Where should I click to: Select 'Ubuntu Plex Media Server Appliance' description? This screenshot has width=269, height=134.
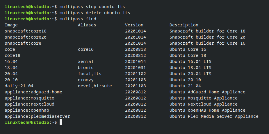(214, 116)
